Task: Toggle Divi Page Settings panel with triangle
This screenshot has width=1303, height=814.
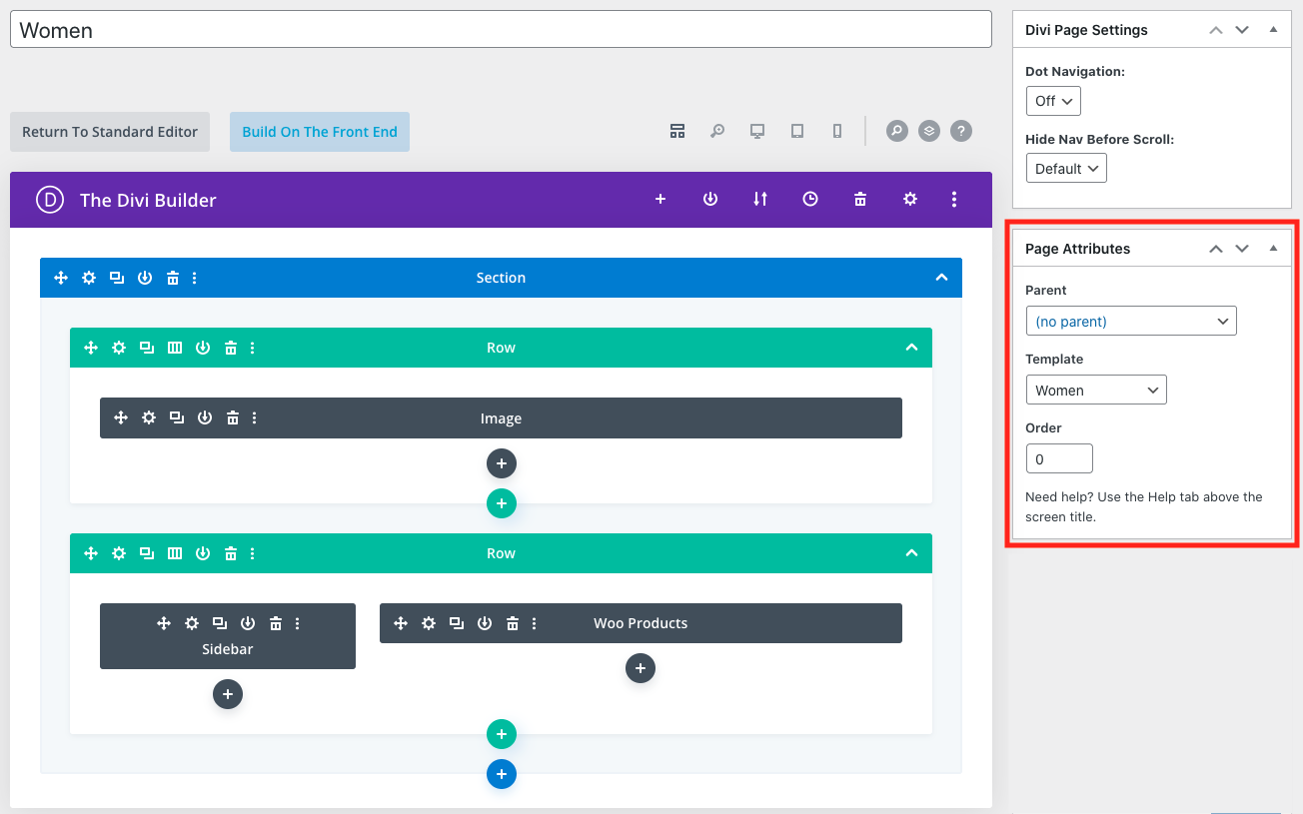Action: click(1273, 29)
